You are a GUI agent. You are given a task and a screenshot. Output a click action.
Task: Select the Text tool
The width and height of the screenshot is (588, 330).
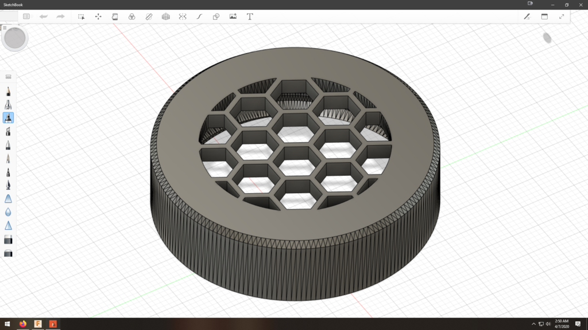point(249,17)
